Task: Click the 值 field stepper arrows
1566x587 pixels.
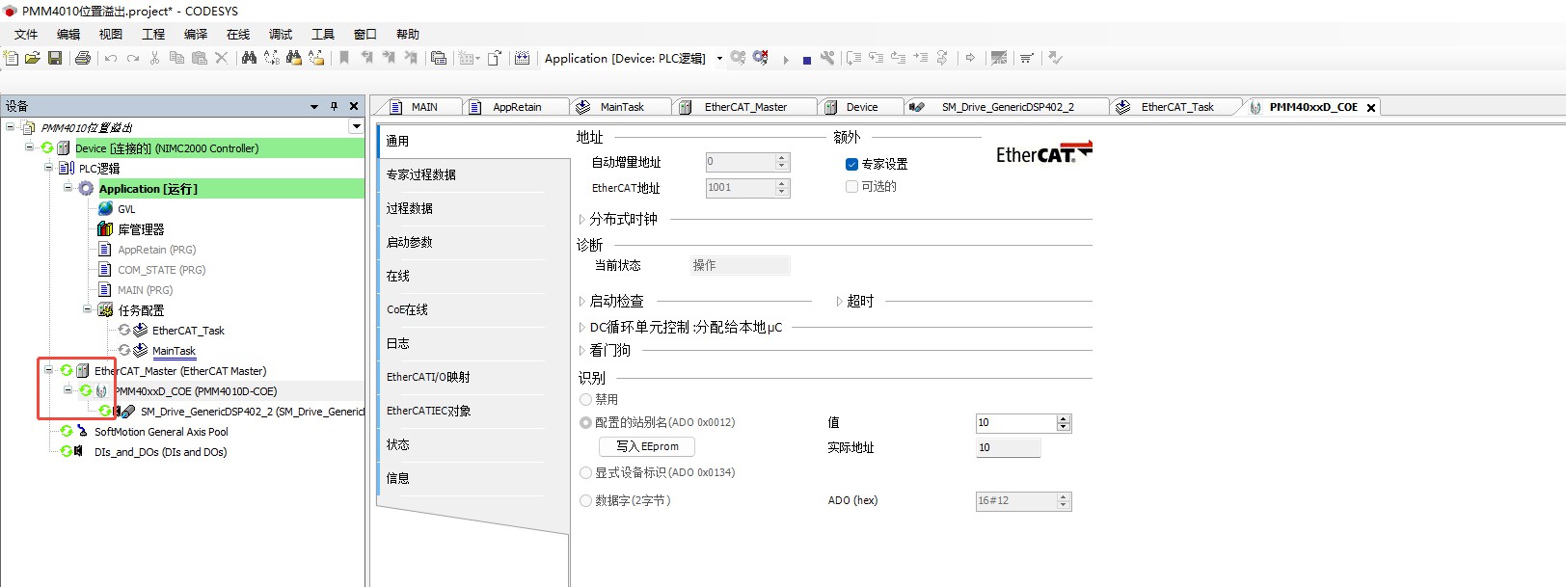Action: (x=1064, y=422)
